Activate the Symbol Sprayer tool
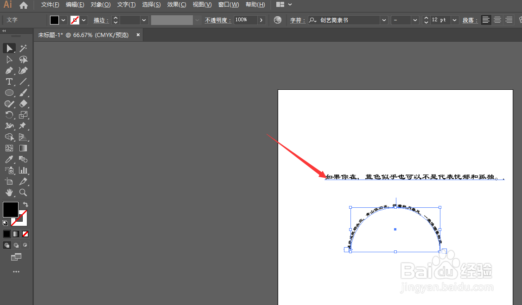522x305 pixels. [x=9, y=170]
